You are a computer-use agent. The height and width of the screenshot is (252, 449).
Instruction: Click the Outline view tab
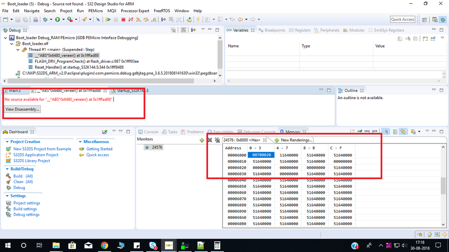(x=351, y=91)
